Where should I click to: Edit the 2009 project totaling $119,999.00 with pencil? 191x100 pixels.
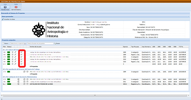[x=15, y=52]
